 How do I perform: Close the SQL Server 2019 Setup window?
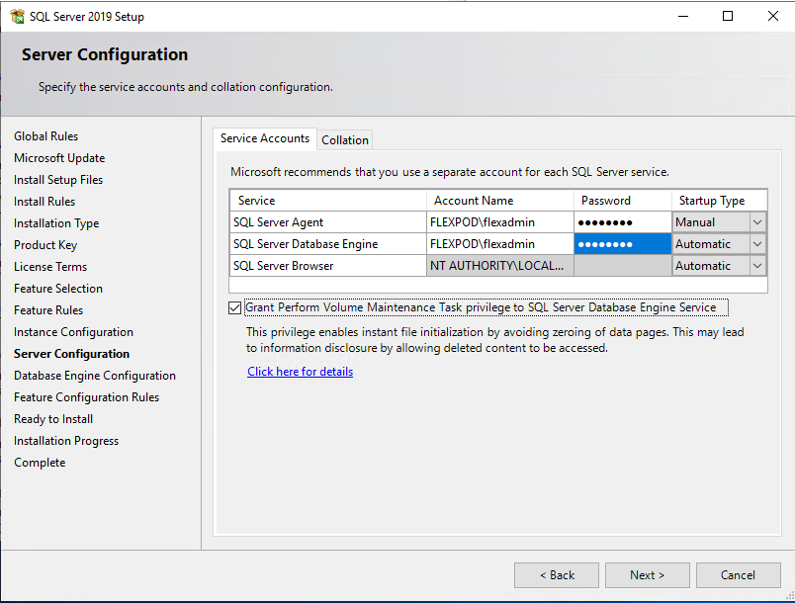(x=772, y=16)
